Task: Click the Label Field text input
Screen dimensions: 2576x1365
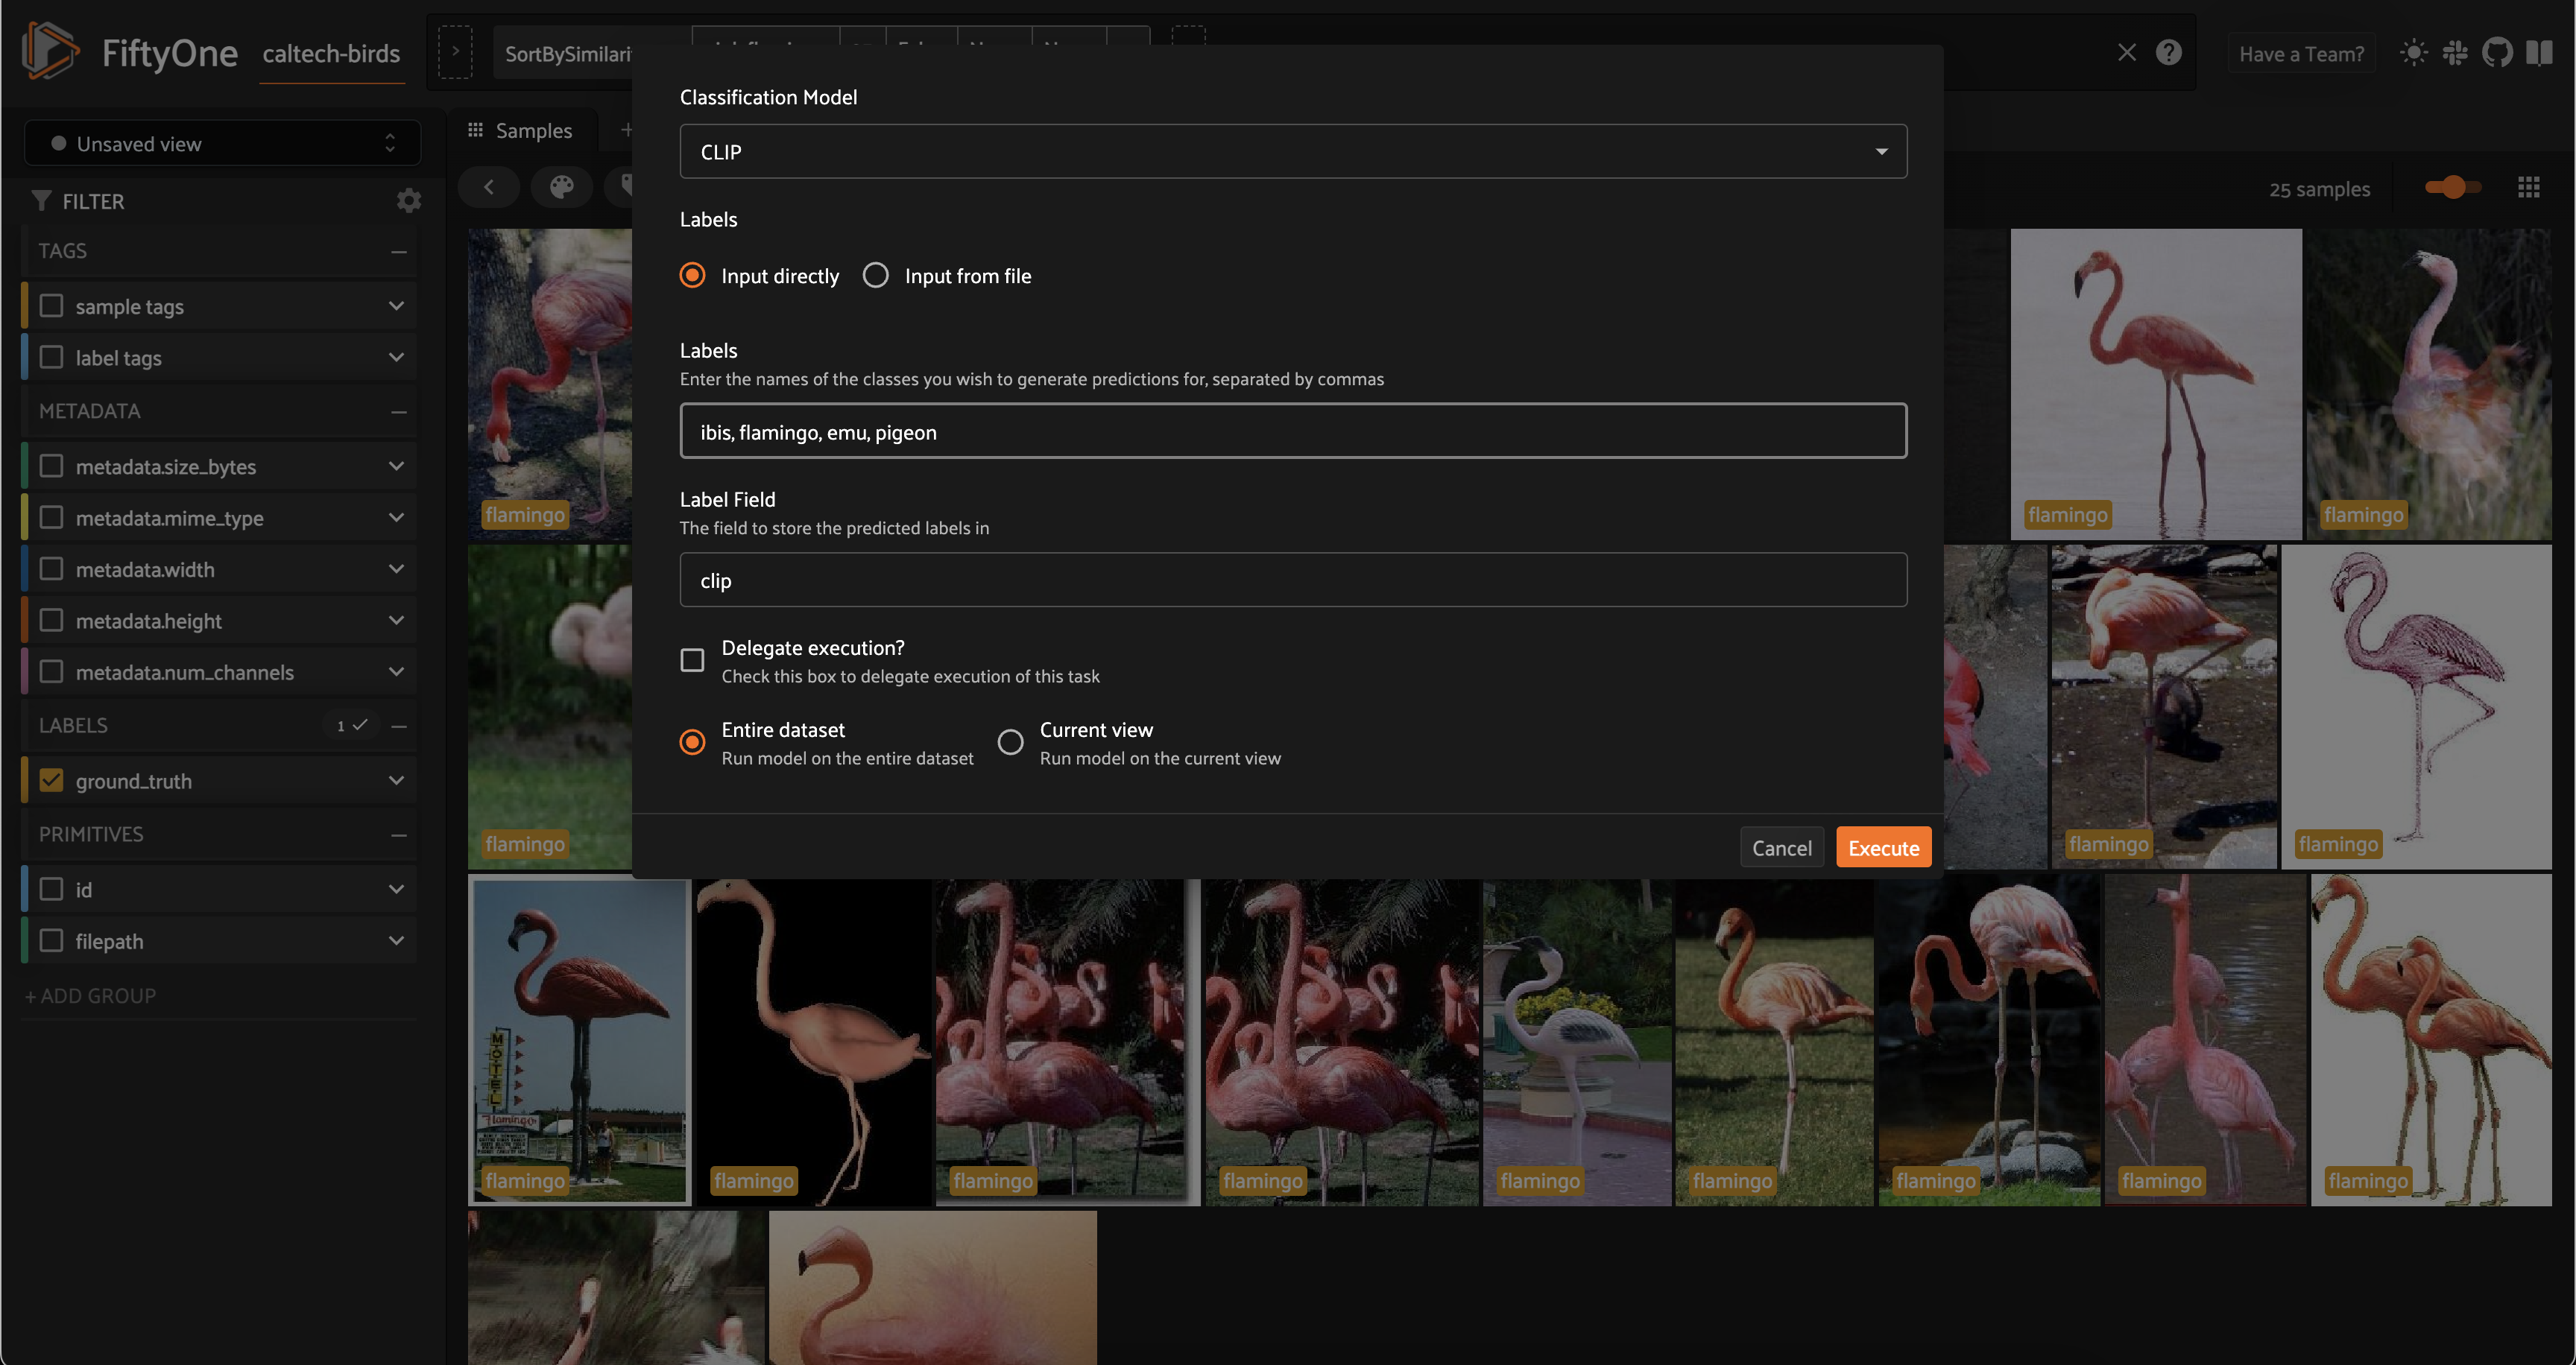Action: click(x=1292, y=580)
